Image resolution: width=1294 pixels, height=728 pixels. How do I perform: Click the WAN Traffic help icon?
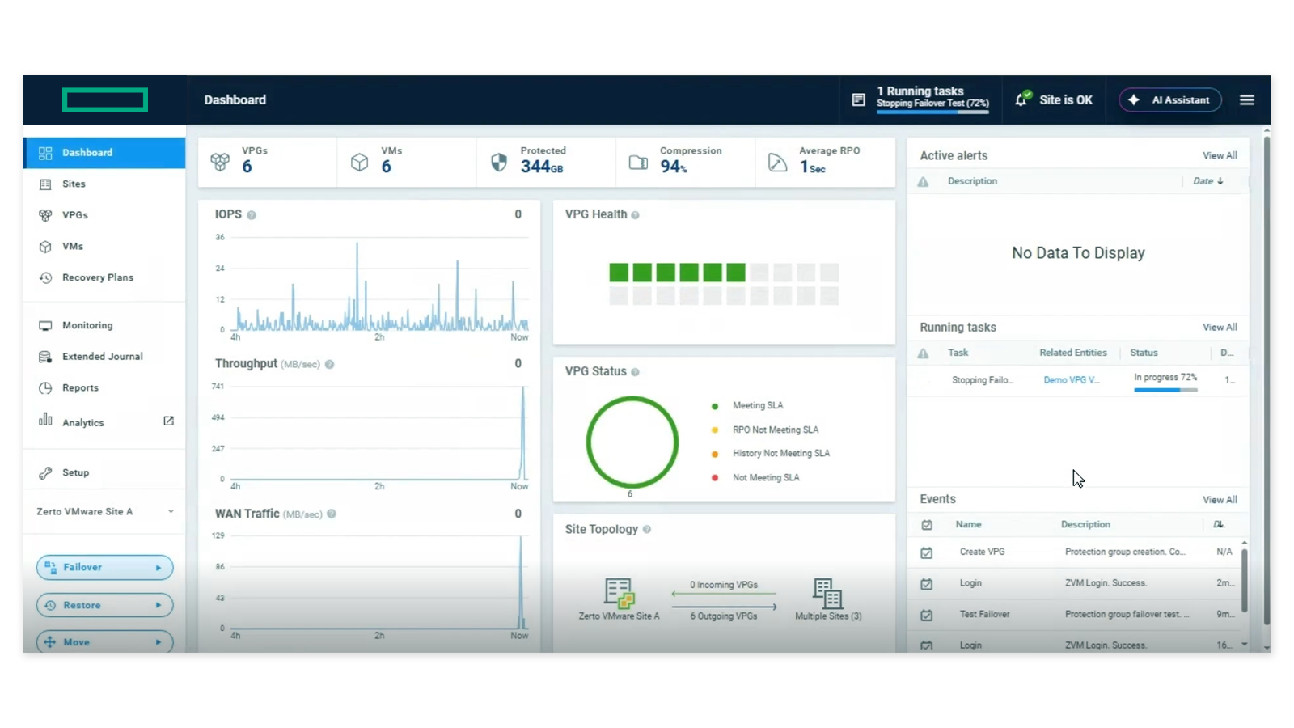[332, 514]
